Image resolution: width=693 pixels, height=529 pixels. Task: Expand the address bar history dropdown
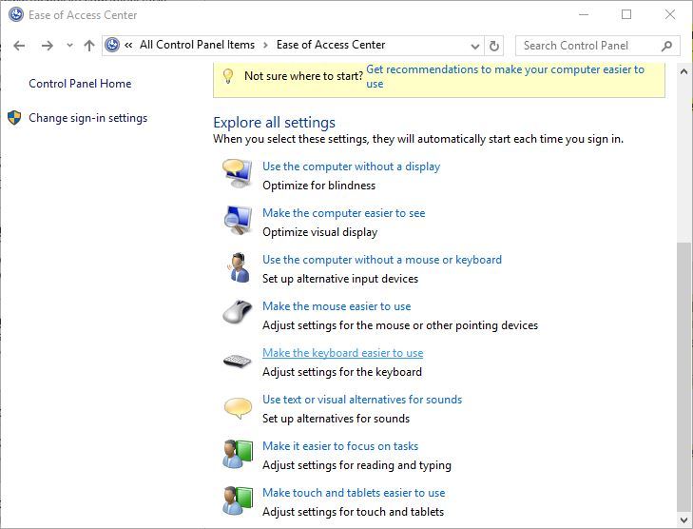point(475,46)
